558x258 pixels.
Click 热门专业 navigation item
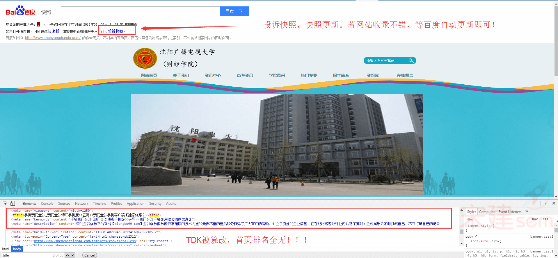tap(309, 75)
